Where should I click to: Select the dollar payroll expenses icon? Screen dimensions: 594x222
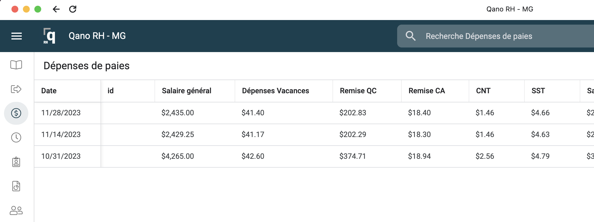pos(16,113)
